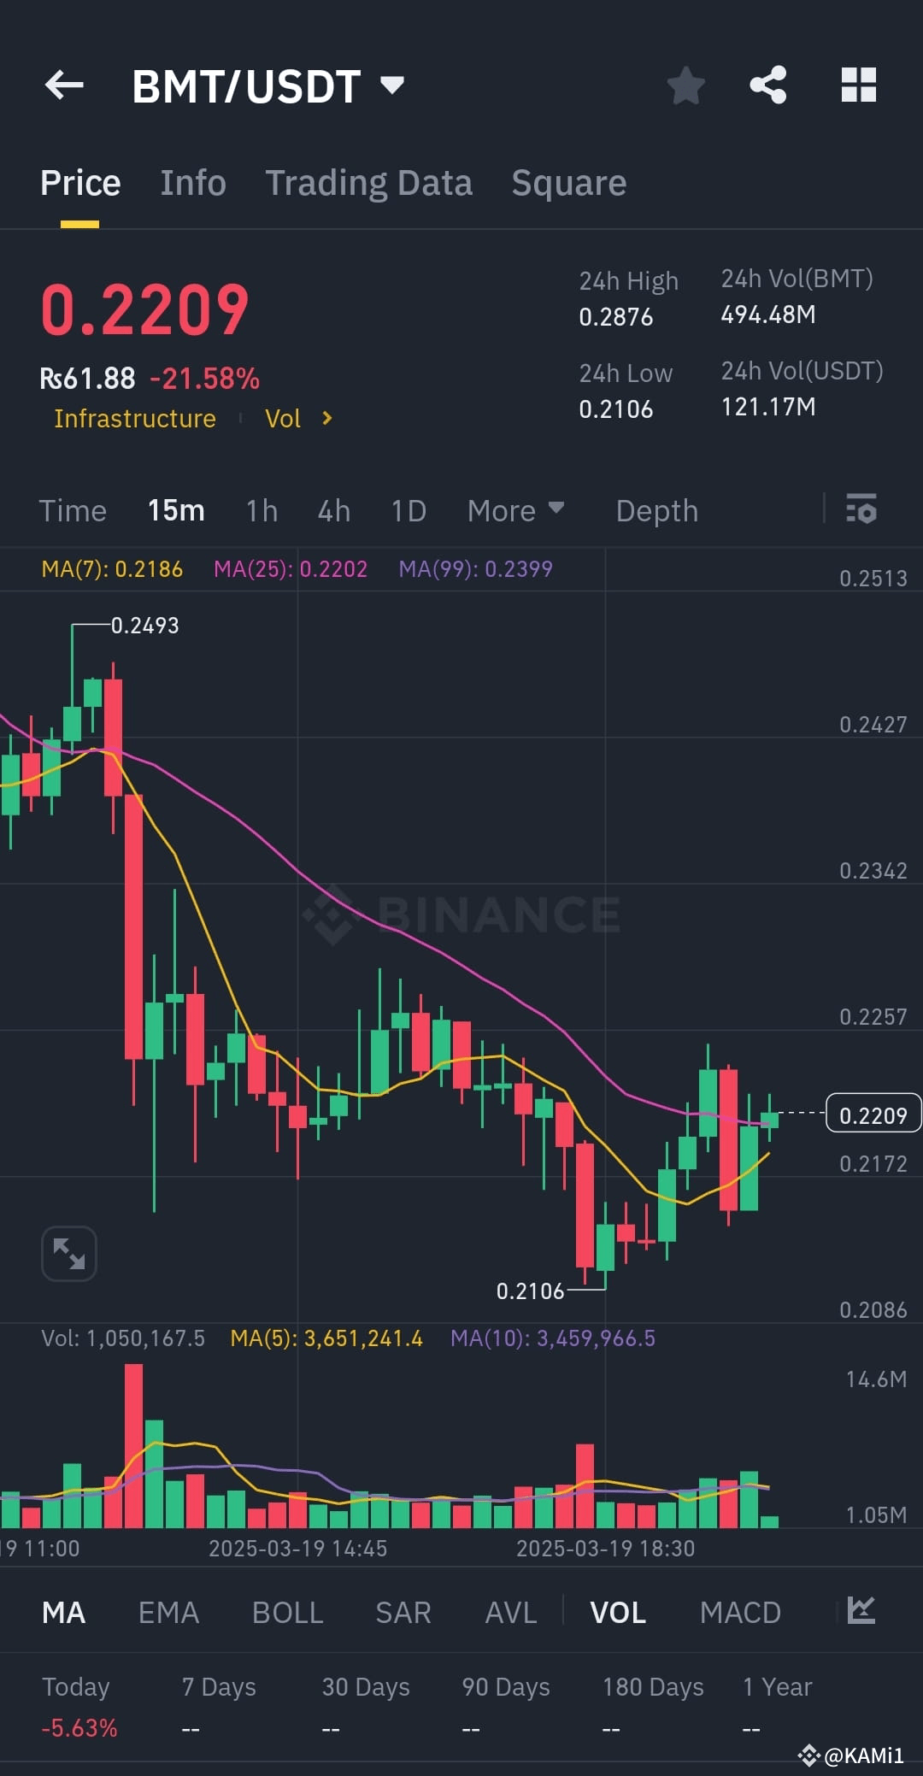Open the Square tab
Screen dimensions: 923x1776
567,182
